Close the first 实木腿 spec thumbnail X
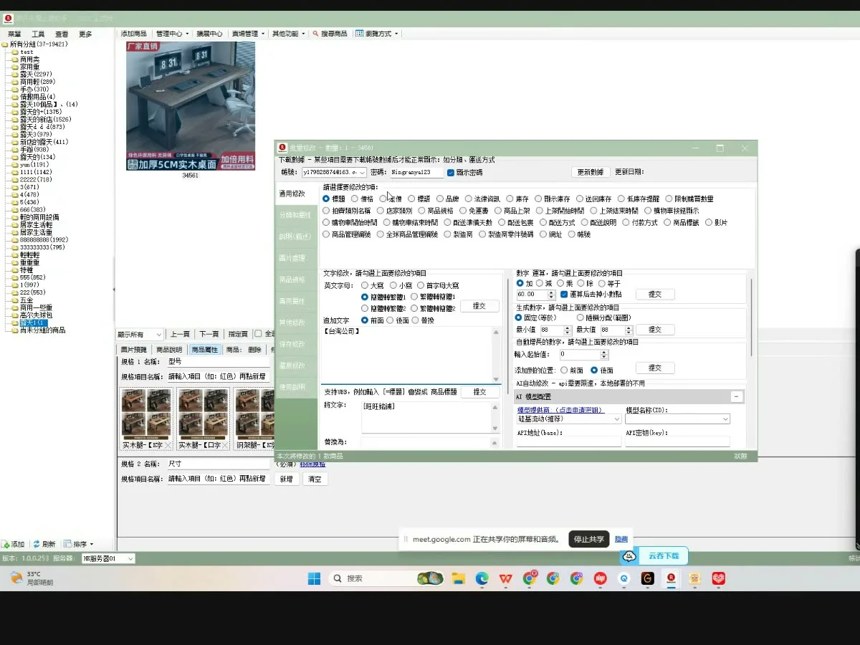 coord(168,445)
